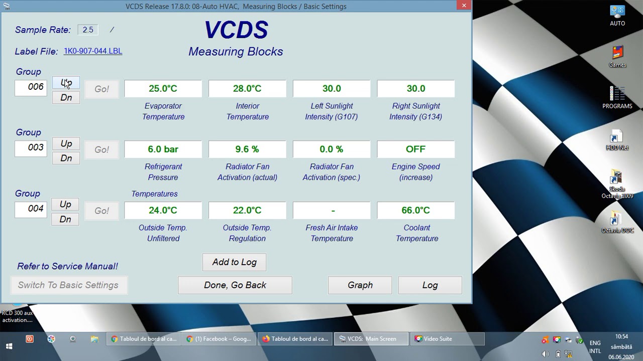
Task: Click the Refrigerant Pressure label
Action: 163,172
